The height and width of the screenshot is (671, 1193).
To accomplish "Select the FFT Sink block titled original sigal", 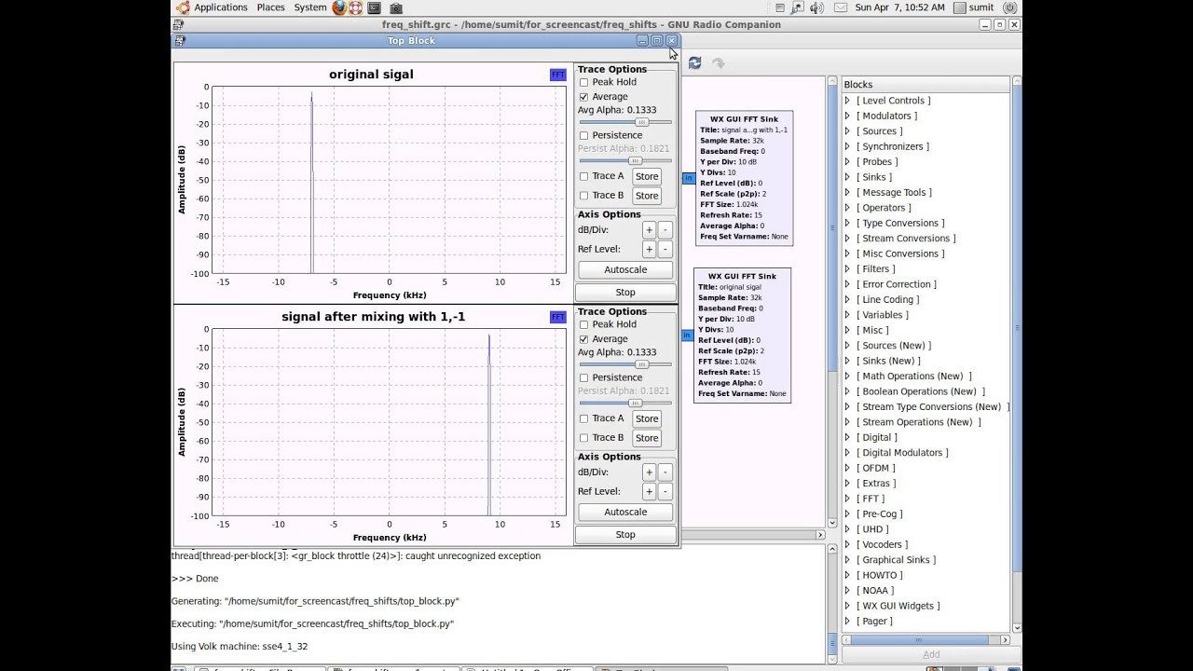I will click(742, 335).
